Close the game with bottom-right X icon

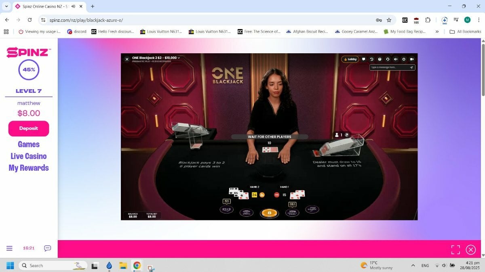click(x=471, y=250)
